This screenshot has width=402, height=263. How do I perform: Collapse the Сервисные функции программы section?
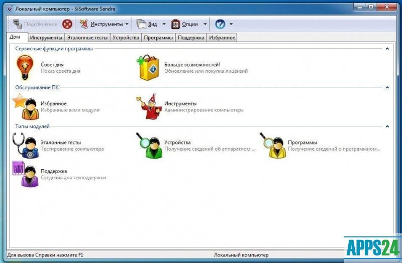[x=387, y=49]
